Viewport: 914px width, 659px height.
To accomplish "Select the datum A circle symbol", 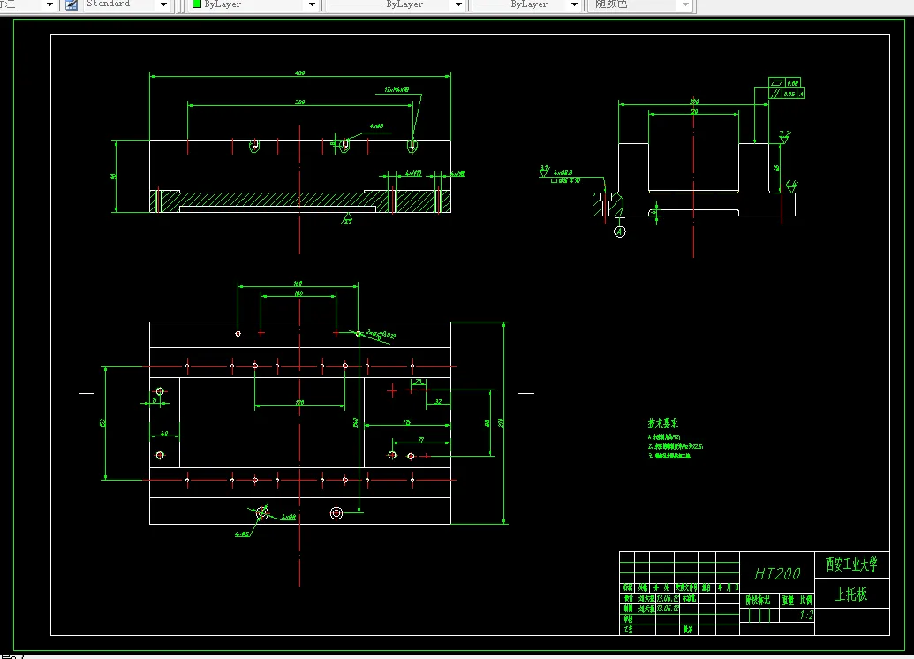I will [620, 232].
